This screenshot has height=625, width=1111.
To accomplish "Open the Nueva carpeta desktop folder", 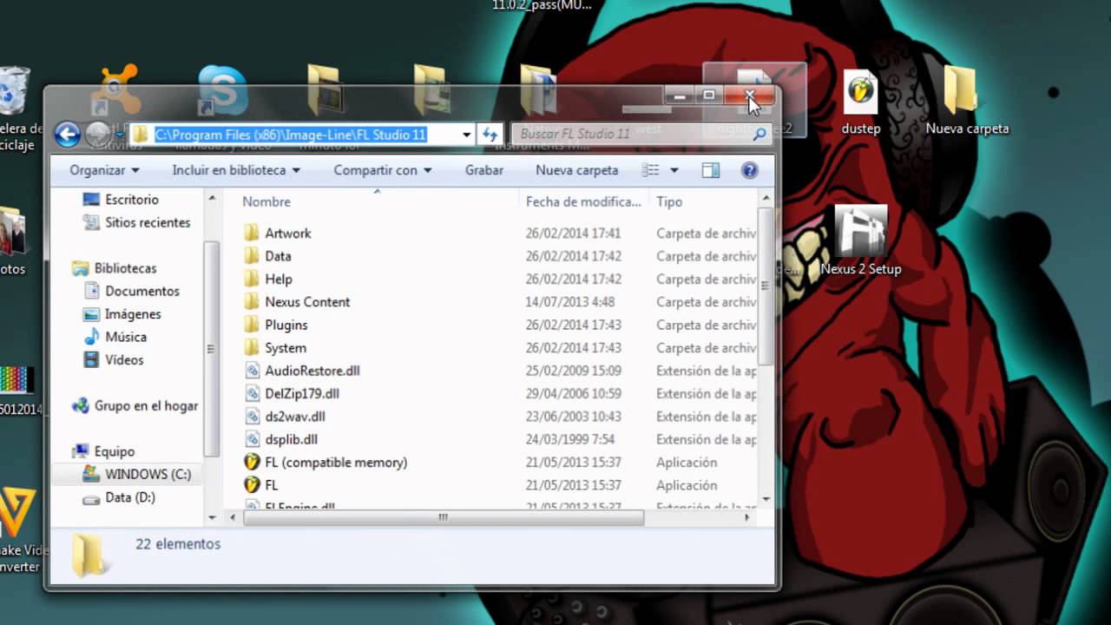I will [x=967, y=102].
